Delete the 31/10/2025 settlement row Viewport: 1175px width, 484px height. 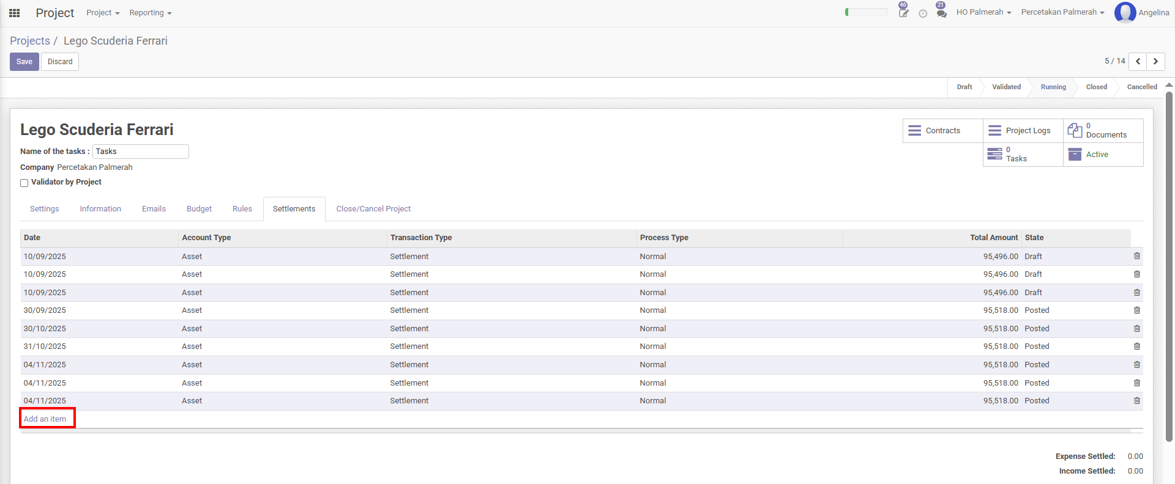(1136, 346)
